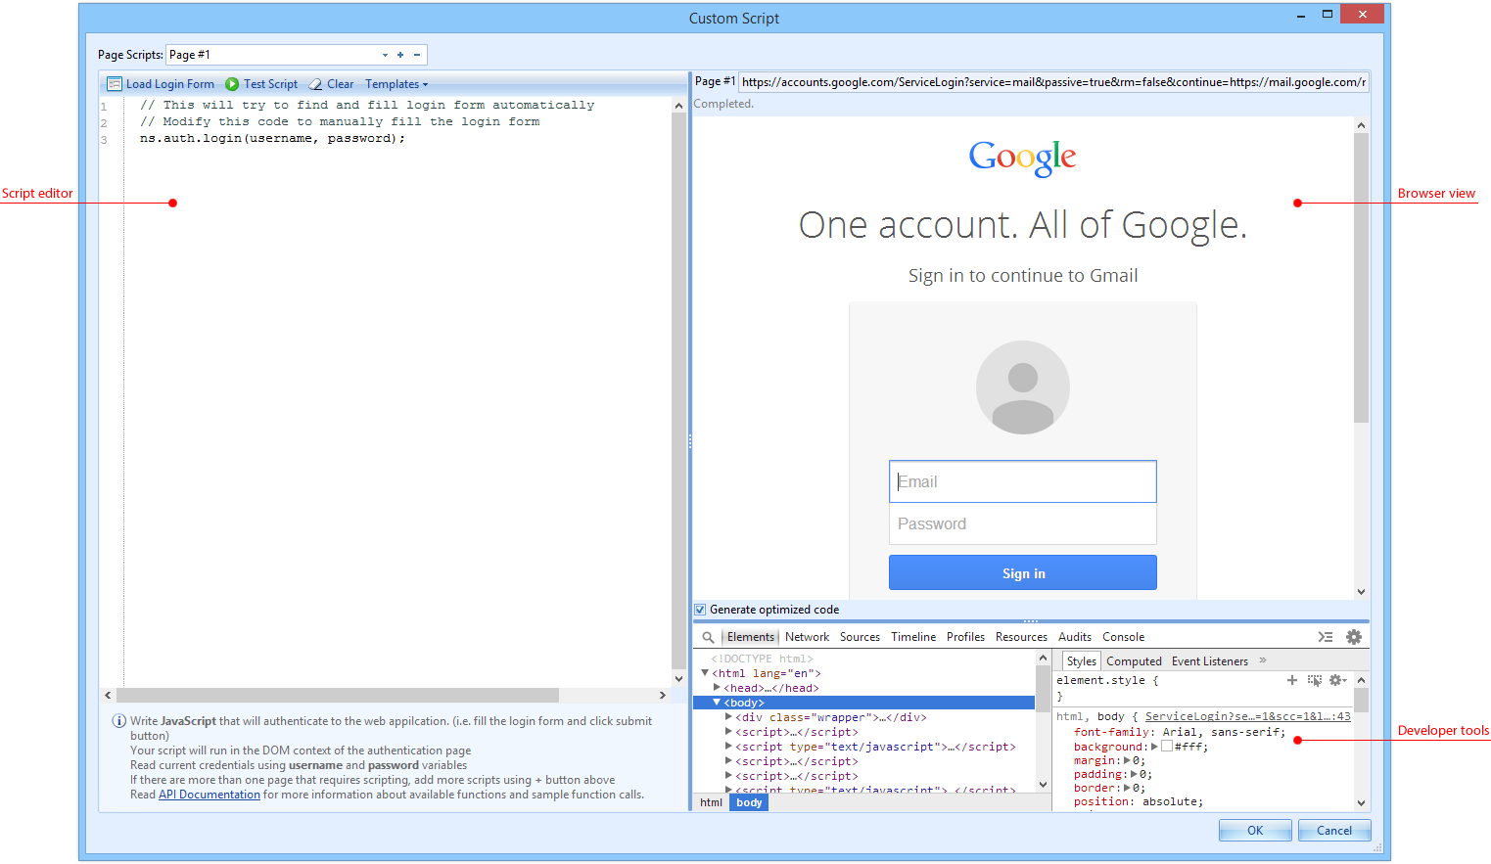The image size is (1491, 864).
Task: Click the Clear eraser icon
Action: (x=315, y=84)
